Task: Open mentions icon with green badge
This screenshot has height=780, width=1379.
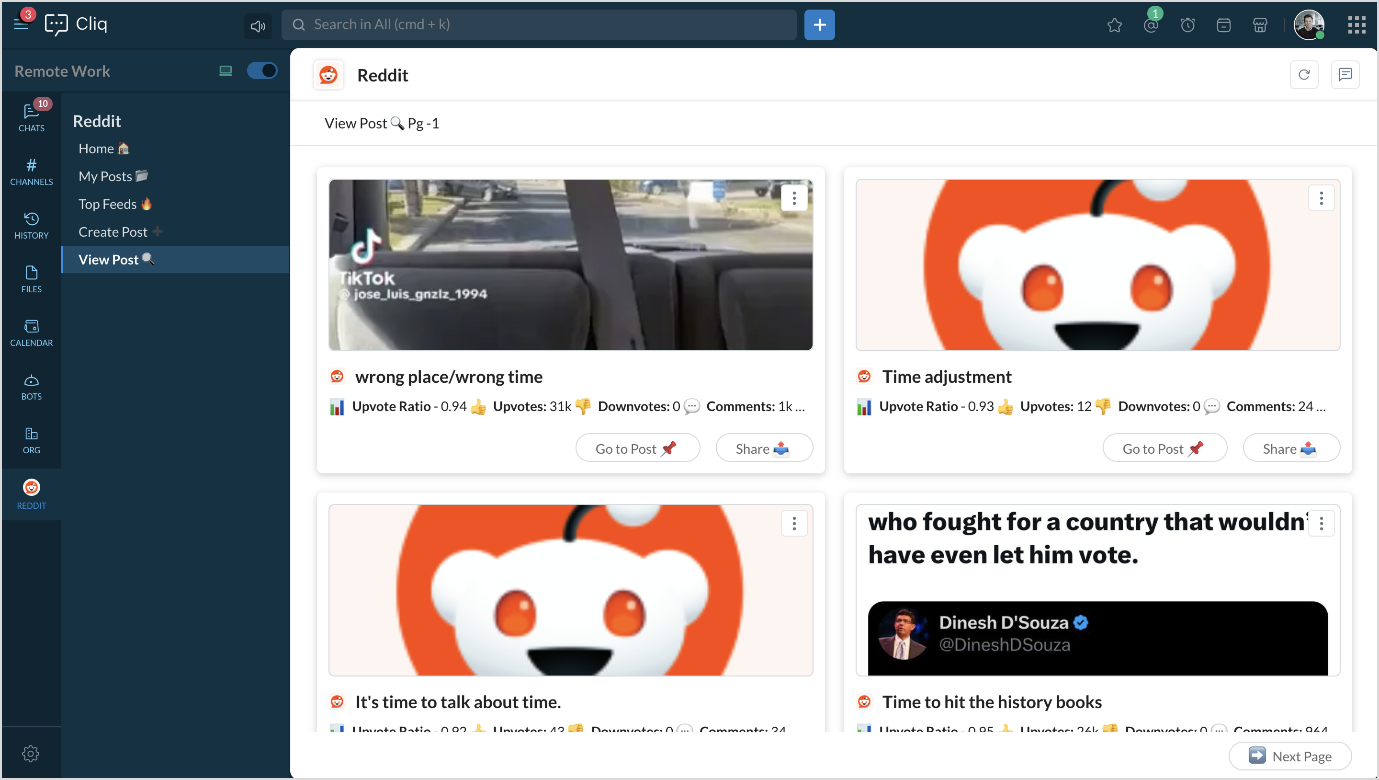Action: 1151,25
